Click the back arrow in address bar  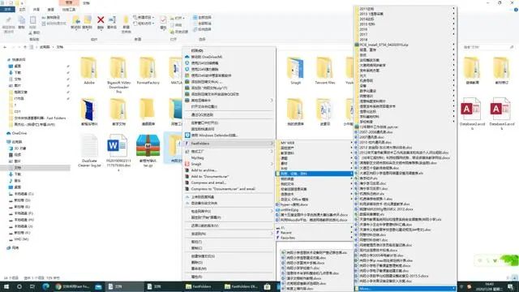point(5,47)
